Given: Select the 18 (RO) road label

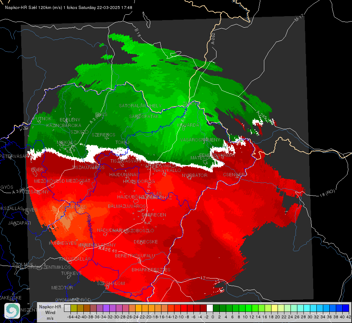Looking at the screenshot, I should click(x=327, y=193).
